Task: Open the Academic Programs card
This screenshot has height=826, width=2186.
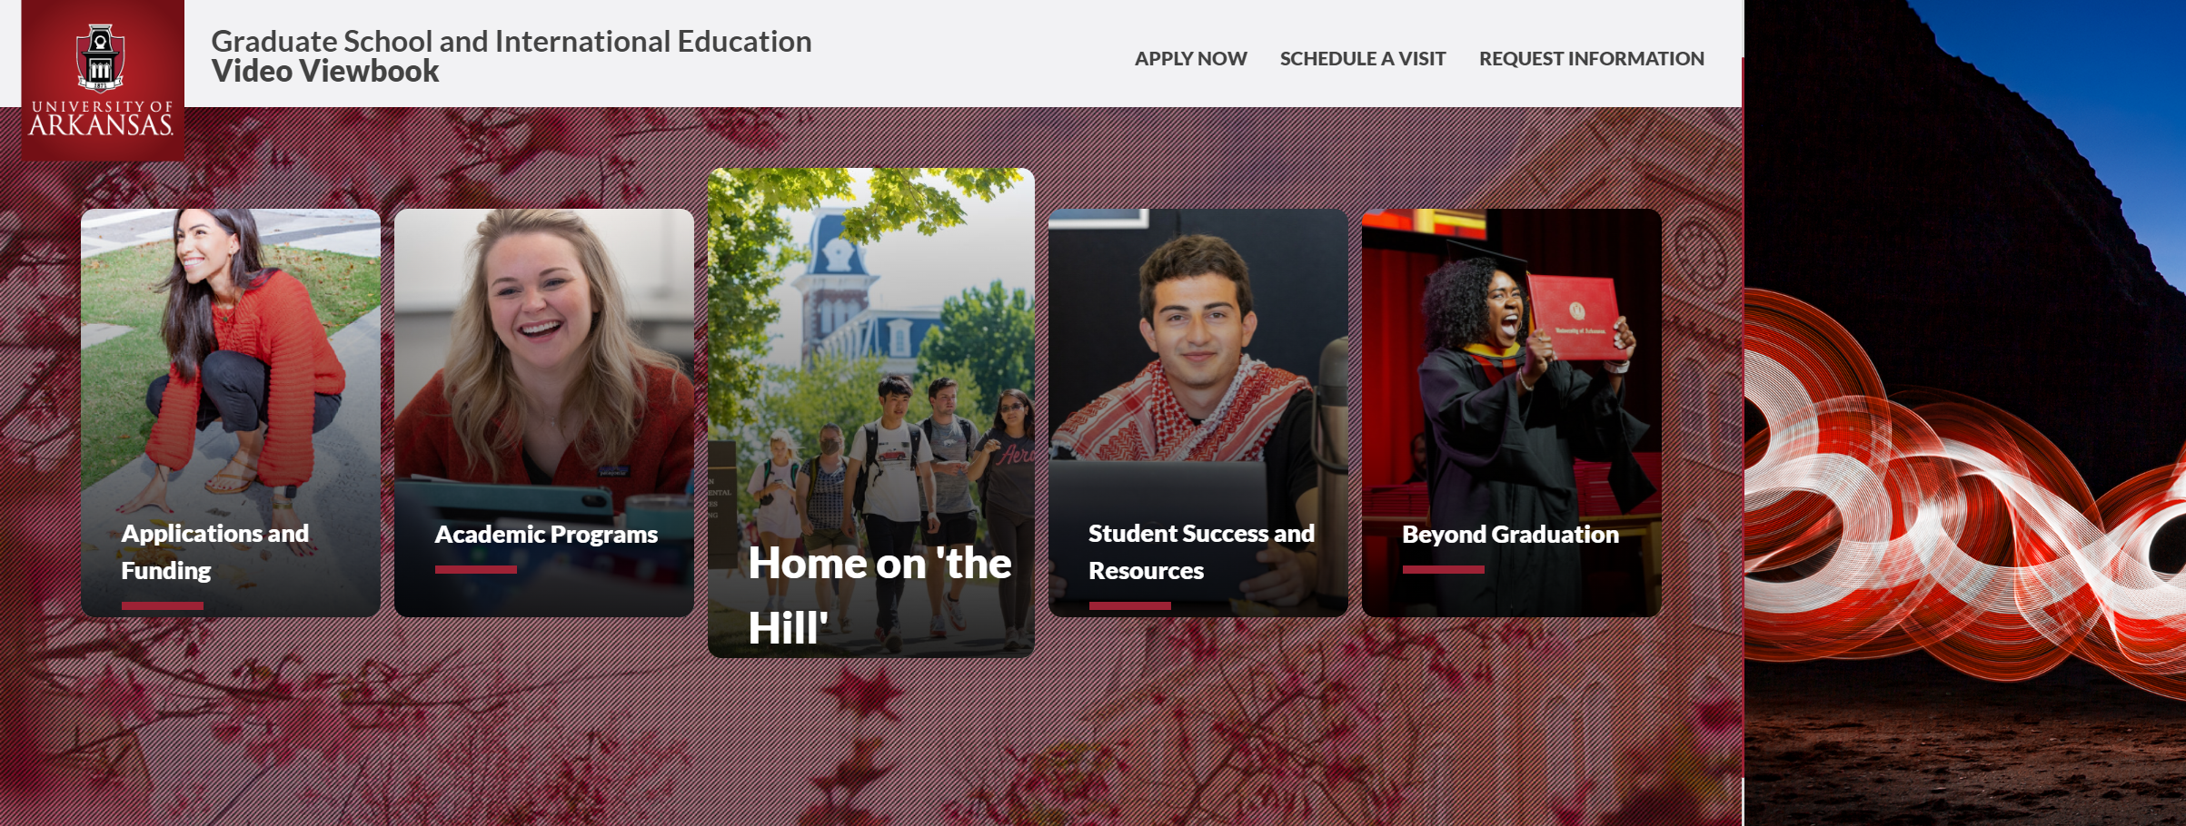Action: [x=544, y=413]
